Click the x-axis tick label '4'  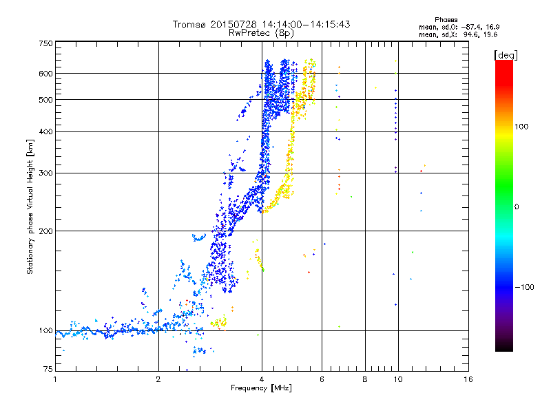(262, 379)
